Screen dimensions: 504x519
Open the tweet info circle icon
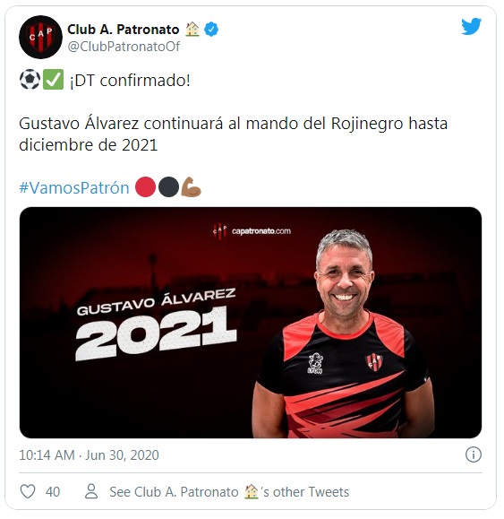[474, 454]
